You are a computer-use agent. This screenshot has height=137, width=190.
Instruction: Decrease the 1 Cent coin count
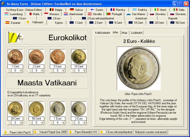pos(9,71)
